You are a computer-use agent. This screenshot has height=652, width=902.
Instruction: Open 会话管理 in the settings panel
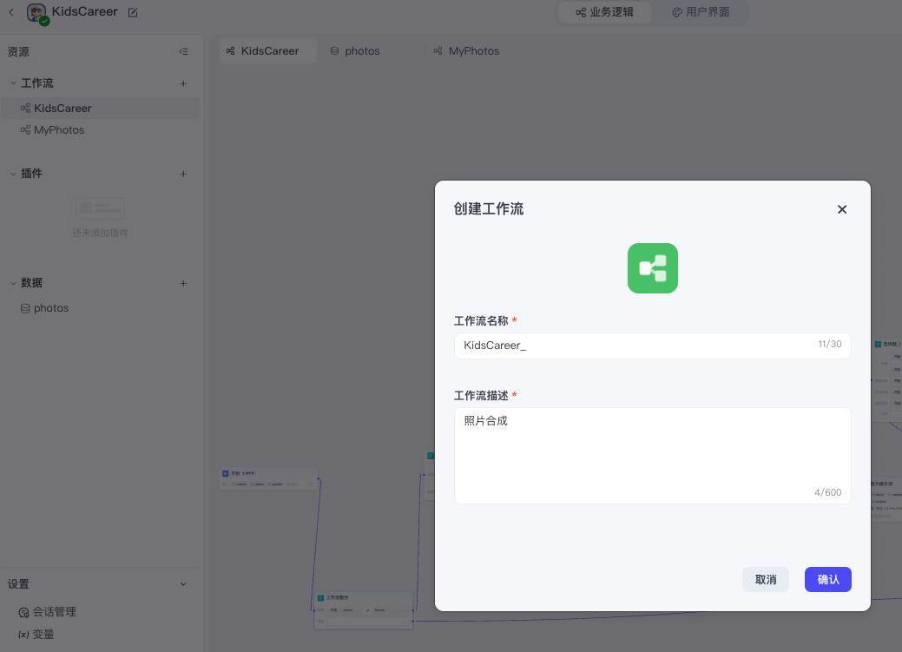[x=54, y=611]
